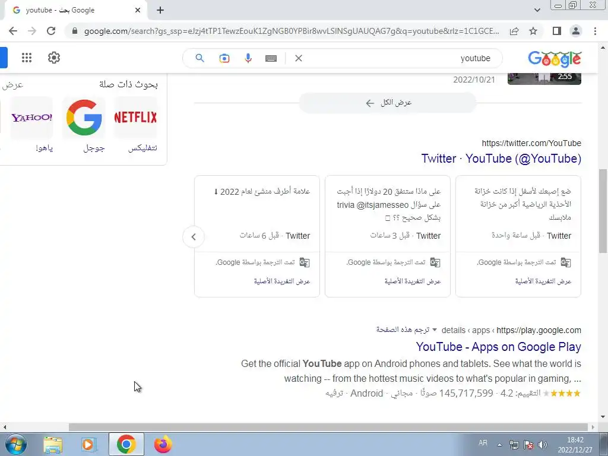The width and height of the screenshot is (608, 456).
Task: Click the 'نتفليكس' label
Action: click(x=142, y=148)
